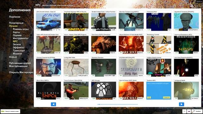
Task: Open the Sandbox gamemode selector button
Action: tap(197, 111)
